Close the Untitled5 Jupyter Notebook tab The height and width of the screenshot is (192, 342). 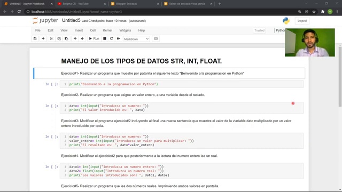click(x=51, y=4)
